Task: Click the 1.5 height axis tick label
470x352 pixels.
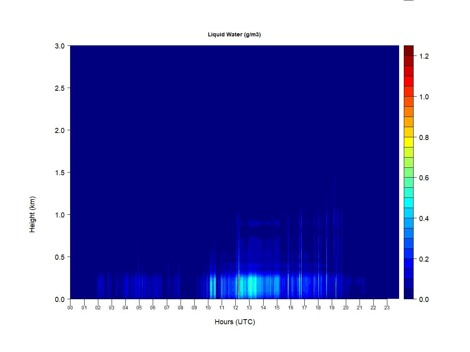Action: pyautogui.click(x=60, y=172)
